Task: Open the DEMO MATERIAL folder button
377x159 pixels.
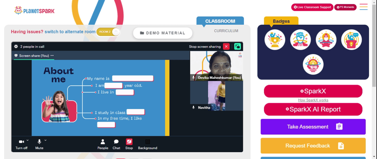Action: click(163, 33)
